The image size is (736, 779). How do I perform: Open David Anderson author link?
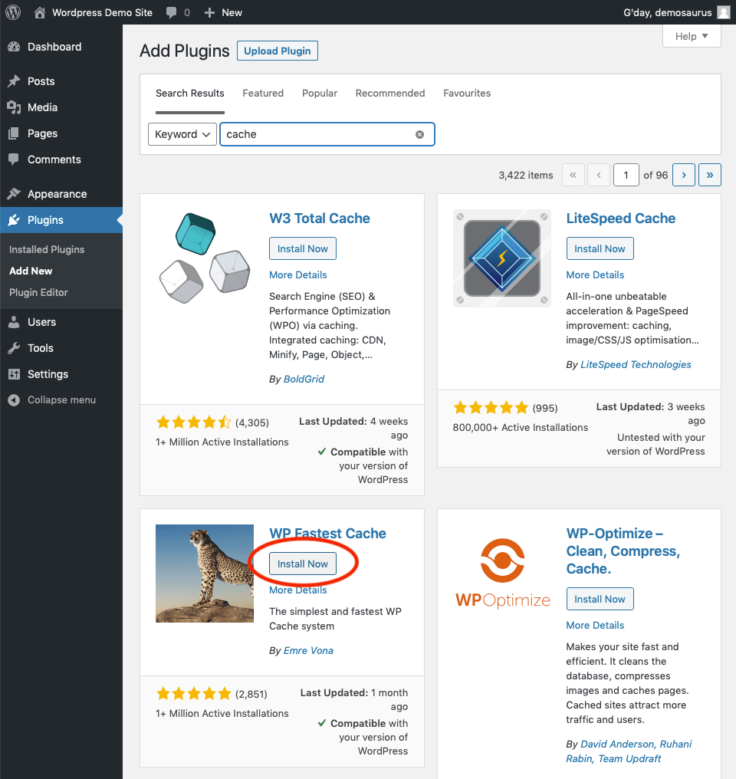617,744
